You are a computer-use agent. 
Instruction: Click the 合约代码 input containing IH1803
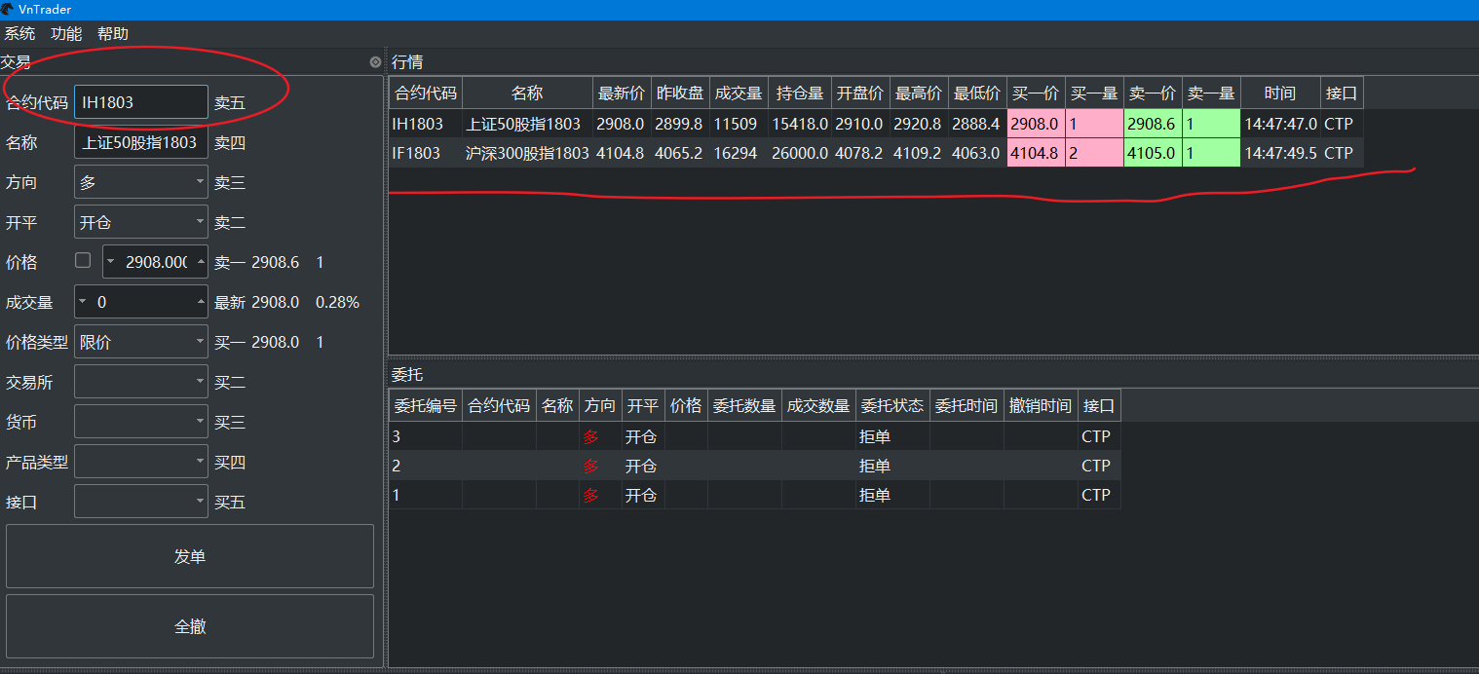click(x=140, y=101)
